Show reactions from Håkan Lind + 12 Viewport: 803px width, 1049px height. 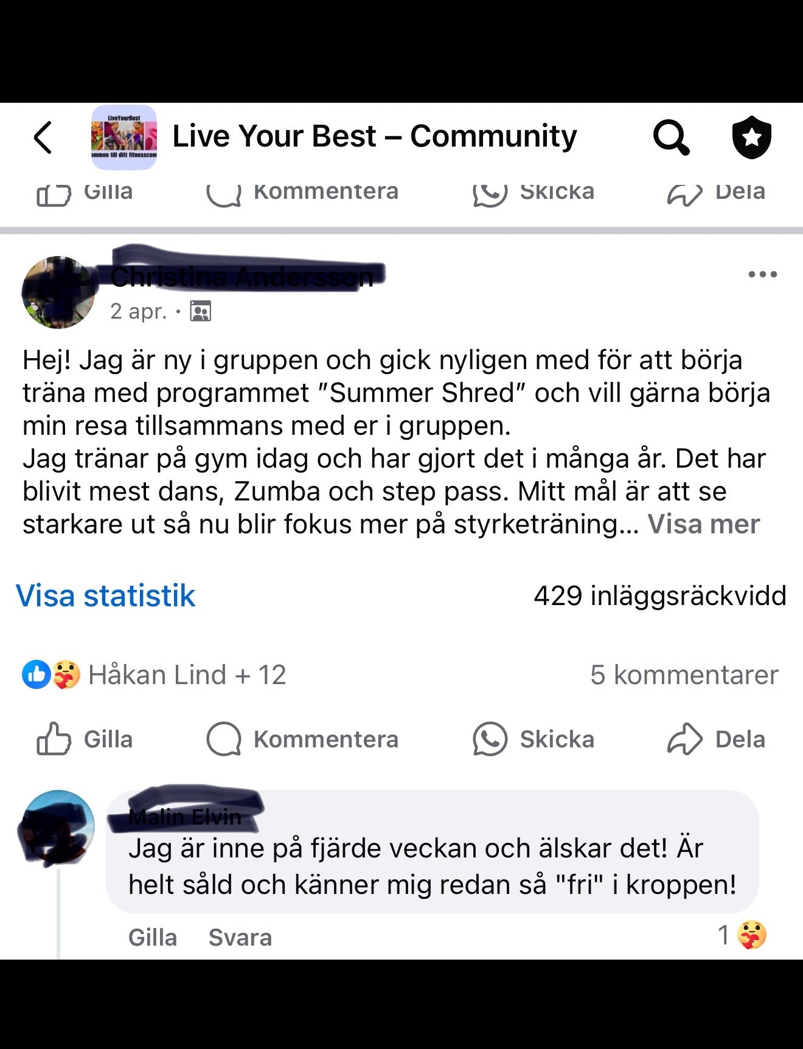pyautogui.click(x=187, y=674)
